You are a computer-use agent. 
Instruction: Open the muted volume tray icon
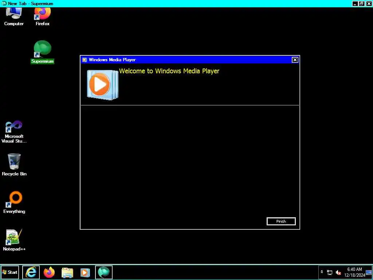point(338,272)
